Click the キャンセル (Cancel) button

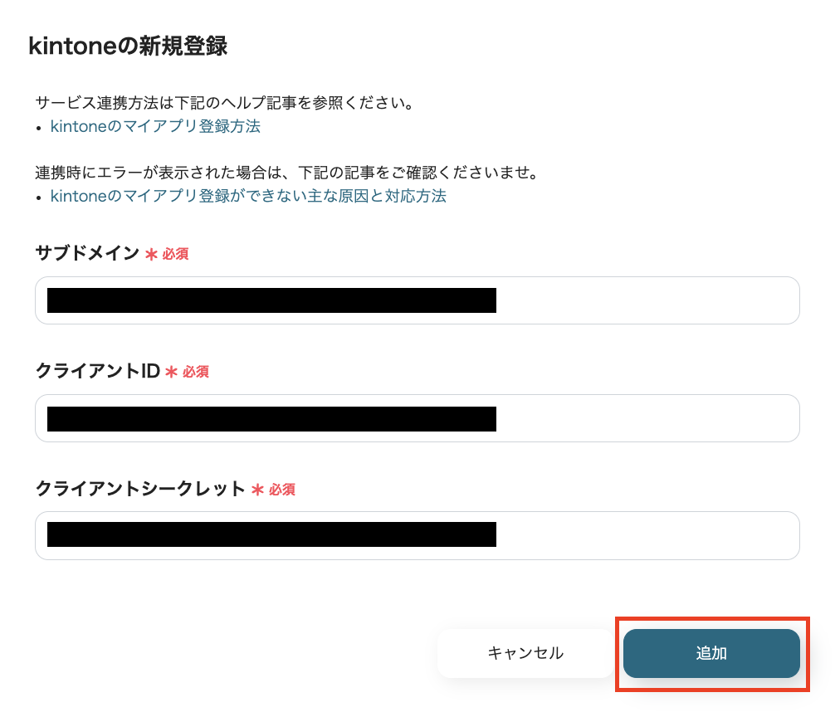[x=525, y=654]
